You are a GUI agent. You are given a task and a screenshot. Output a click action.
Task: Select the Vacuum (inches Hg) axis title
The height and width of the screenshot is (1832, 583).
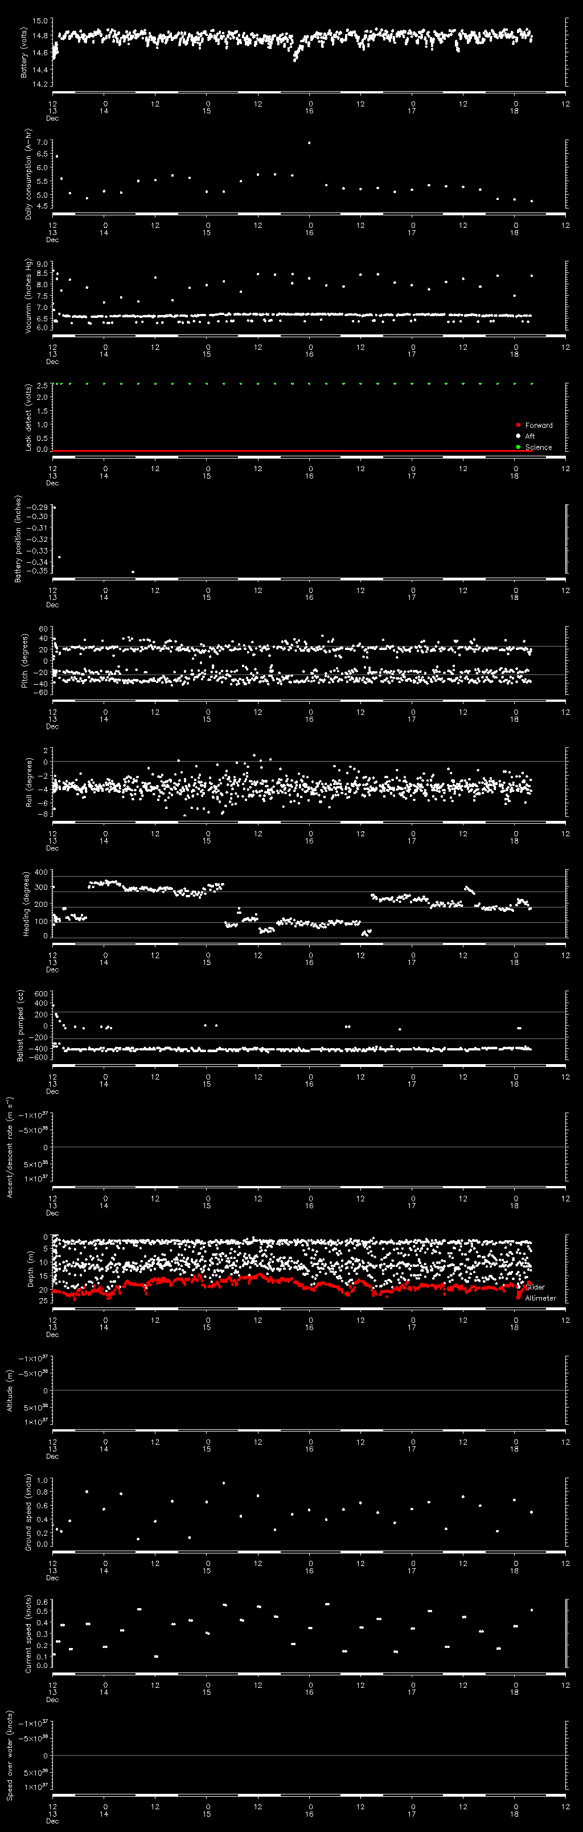(28, 296)
